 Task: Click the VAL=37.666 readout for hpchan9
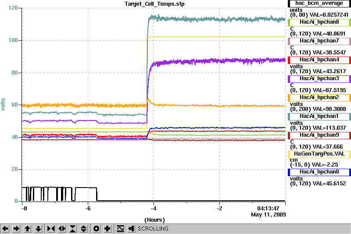[x=328, y=147]
